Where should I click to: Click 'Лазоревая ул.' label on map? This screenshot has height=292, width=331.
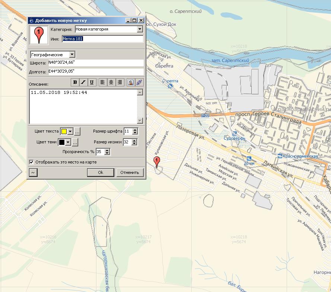[x=190, y=132]
